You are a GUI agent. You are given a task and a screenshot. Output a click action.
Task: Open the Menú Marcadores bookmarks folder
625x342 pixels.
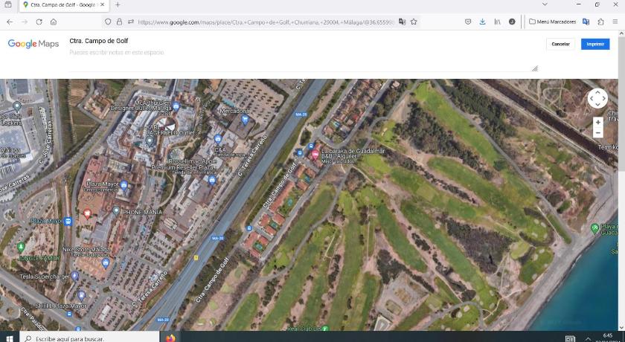(x=552, y=22)
